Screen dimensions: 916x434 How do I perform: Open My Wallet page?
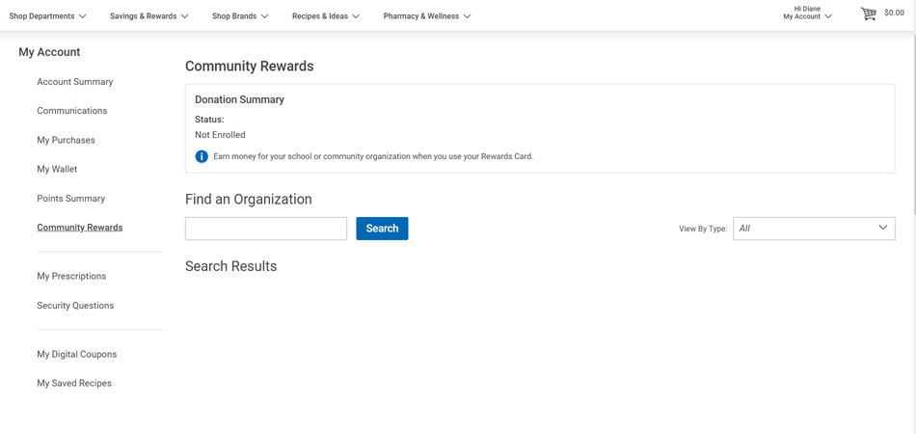(x=57, y=169)
